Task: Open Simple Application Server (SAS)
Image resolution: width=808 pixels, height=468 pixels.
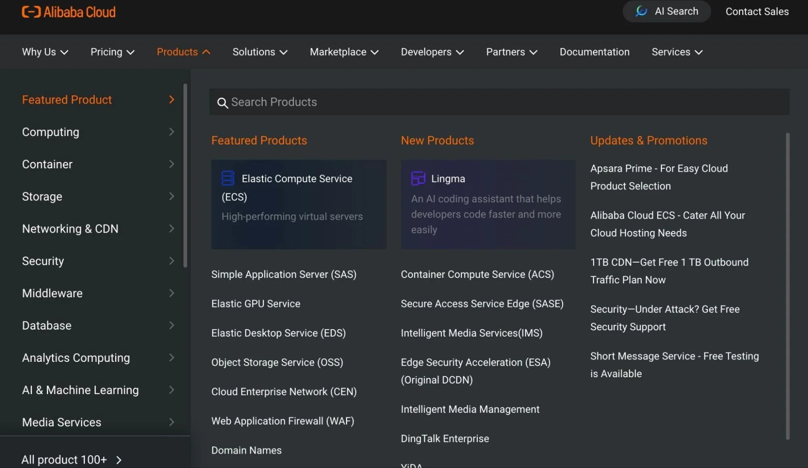Action: 284,274
